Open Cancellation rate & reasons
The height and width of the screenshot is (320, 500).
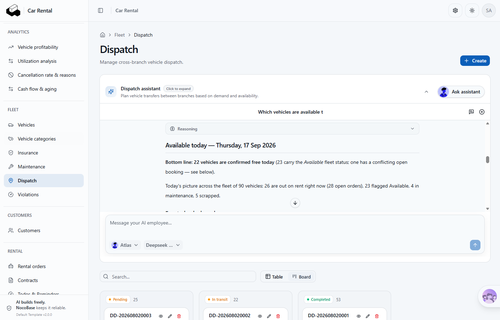(x=44, y=75)
